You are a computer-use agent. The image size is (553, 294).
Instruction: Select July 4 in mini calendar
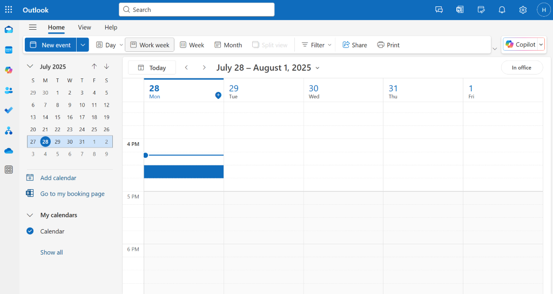(94, 92)
